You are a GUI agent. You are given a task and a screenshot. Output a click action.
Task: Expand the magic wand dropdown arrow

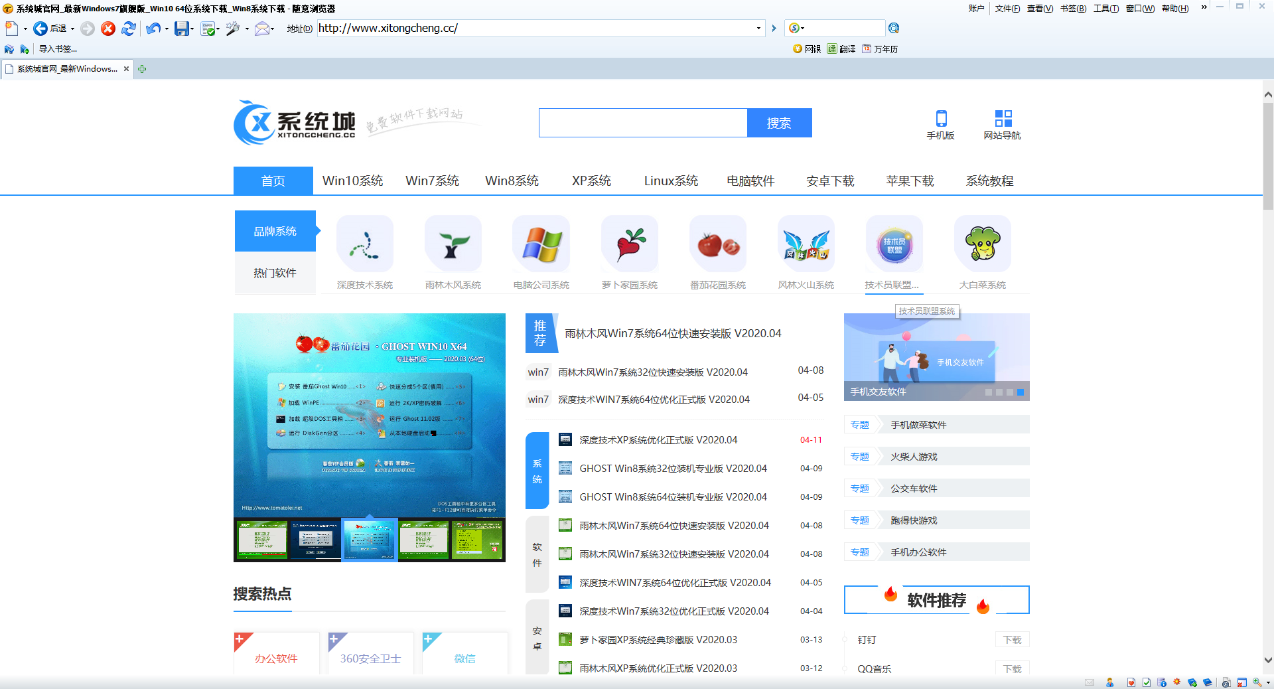(247, 29)
